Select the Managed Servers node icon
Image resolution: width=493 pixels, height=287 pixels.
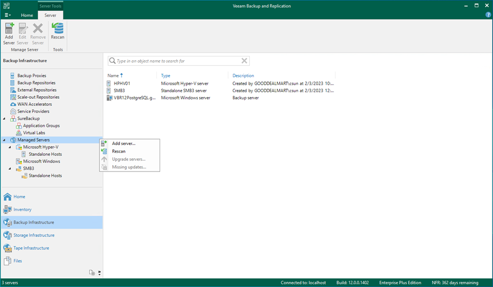13,140
